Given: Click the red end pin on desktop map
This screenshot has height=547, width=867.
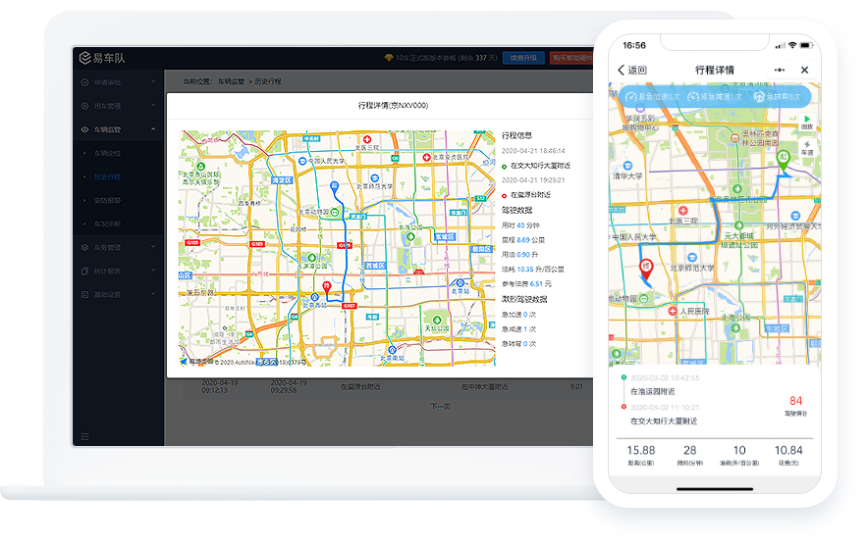Looking at the screenshot, I should tap(327, 286).
